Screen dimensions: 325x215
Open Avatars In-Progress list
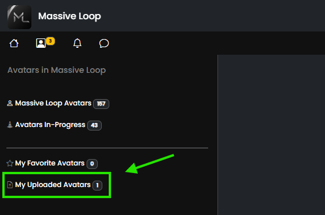pos(50,125)
